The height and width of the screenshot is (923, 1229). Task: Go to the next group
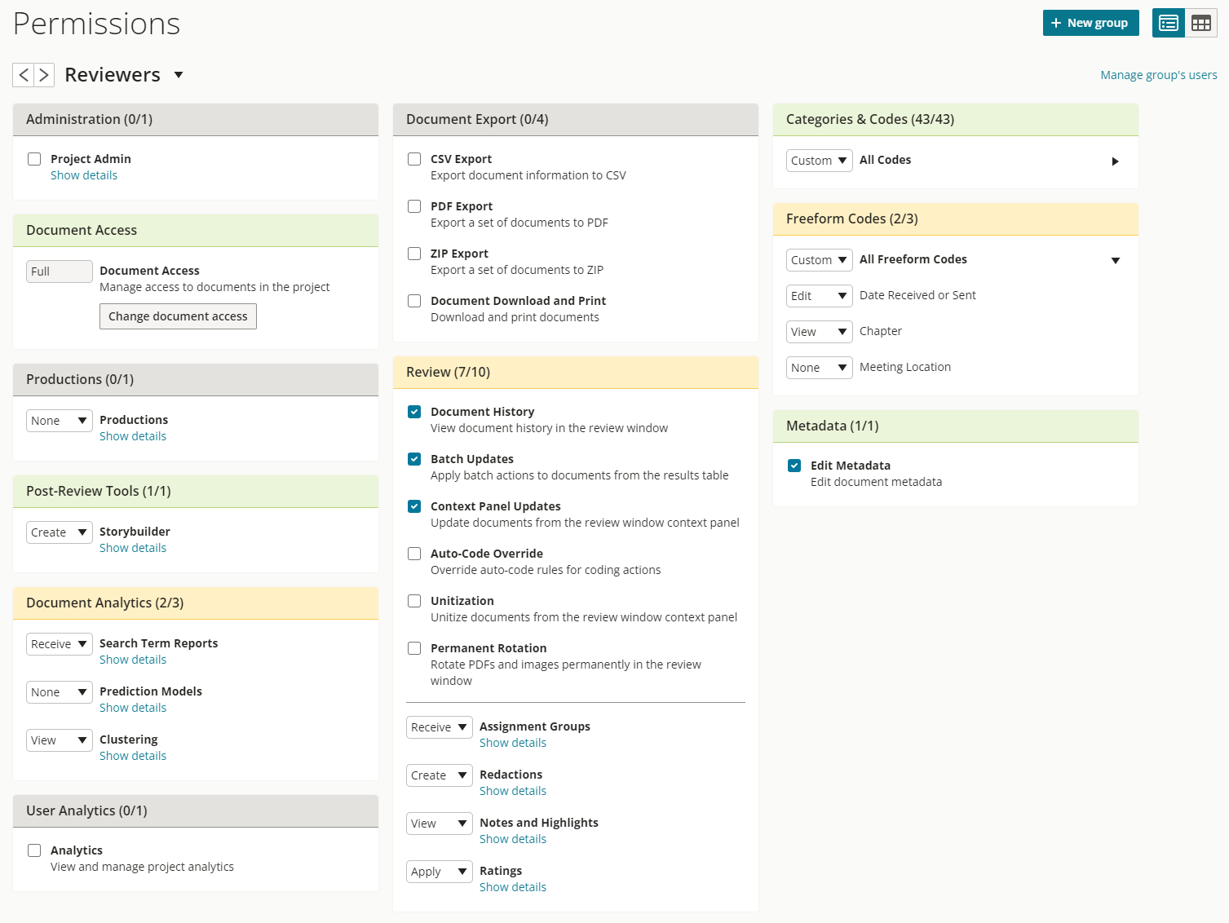[44, 74]
